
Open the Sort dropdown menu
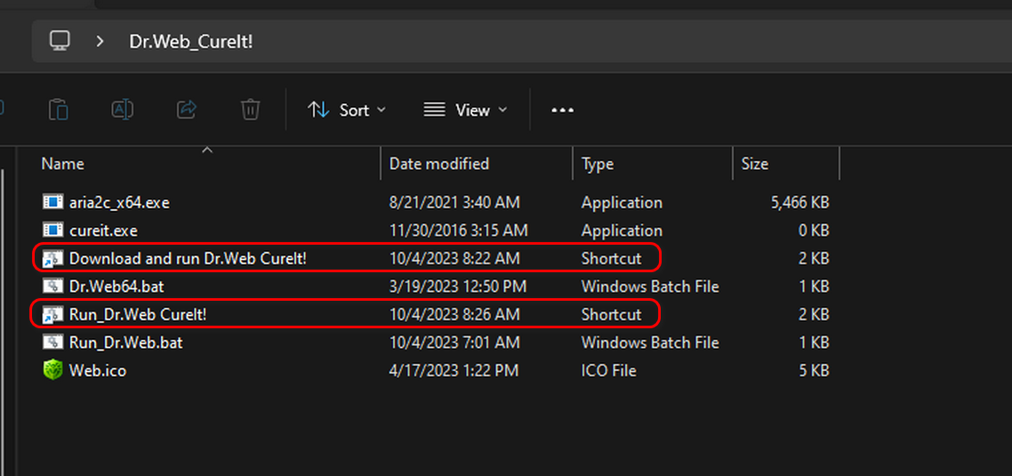pyautogui.click(x=347, y=110)
